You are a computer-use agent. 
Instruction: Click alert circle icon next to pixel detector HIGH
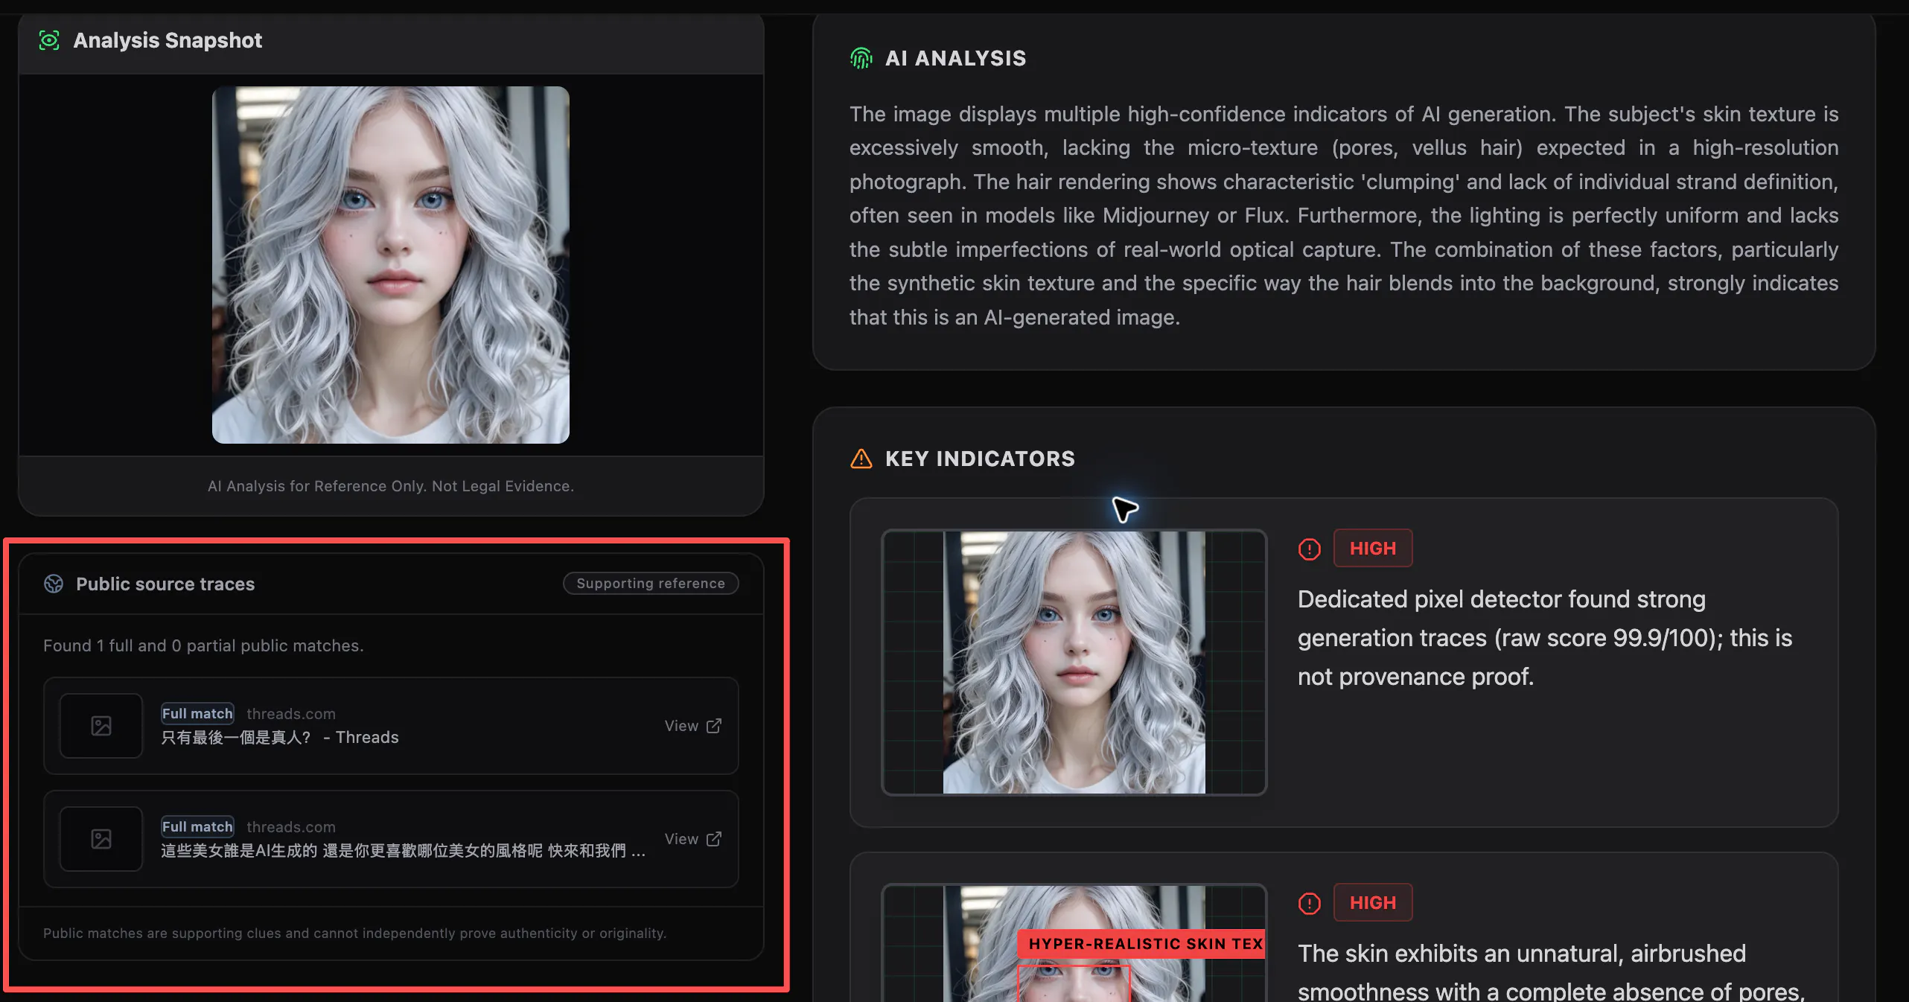[1310, 549]
